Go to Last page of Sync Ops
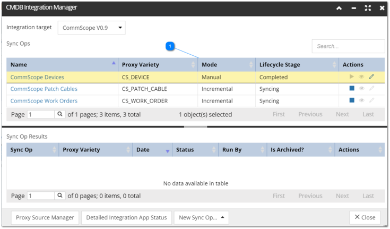The height and width of the screenshot is (229, 390). (x=368, y=114)
